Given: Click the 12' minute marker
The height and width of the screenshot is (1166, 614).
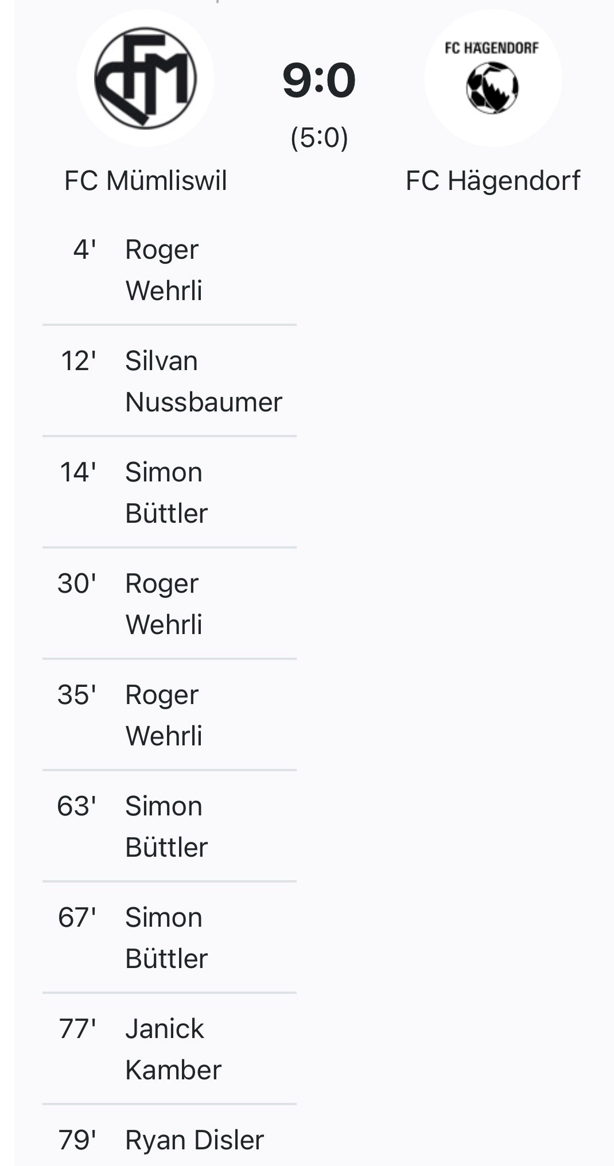Looking at the screenshot, I should pyautogui.click(x=78, y=361).
